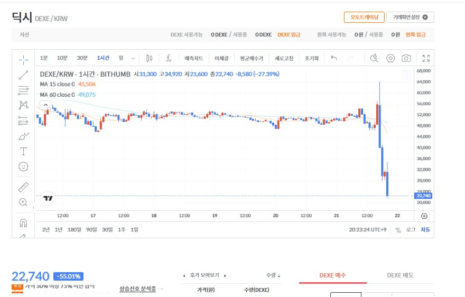Switch to DEXE 매도 sell tab
This screenshot has height=297, width=465.
tap(400, 275)
